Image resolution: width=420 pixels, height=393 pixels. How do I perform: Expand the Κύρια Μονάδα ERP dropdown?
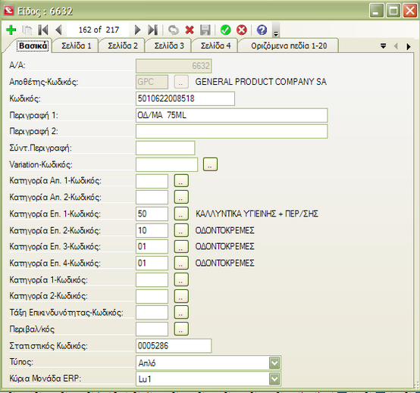[x=274, y=379]
